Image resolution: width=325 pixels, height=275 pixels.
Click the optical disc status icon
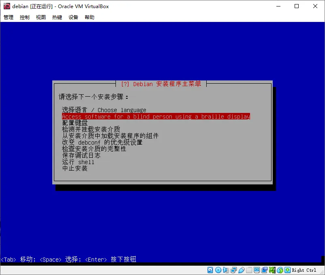[218, 270]
